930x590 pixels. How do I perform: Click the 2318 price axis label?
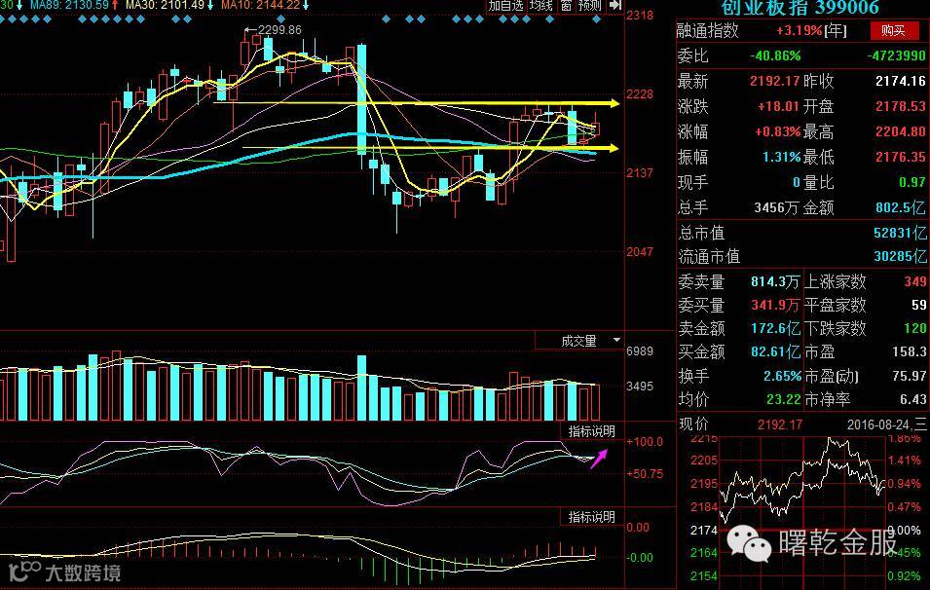pyautogui.click(x=640, y=16)
